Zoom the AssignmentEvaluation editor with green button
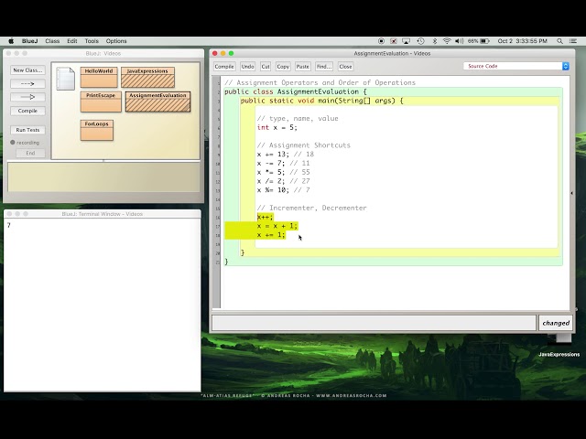Viewport: 586px width, 439px height. (231, 53)
